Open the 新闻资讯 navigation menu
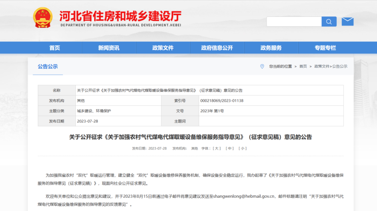 [x=109, y=48]
